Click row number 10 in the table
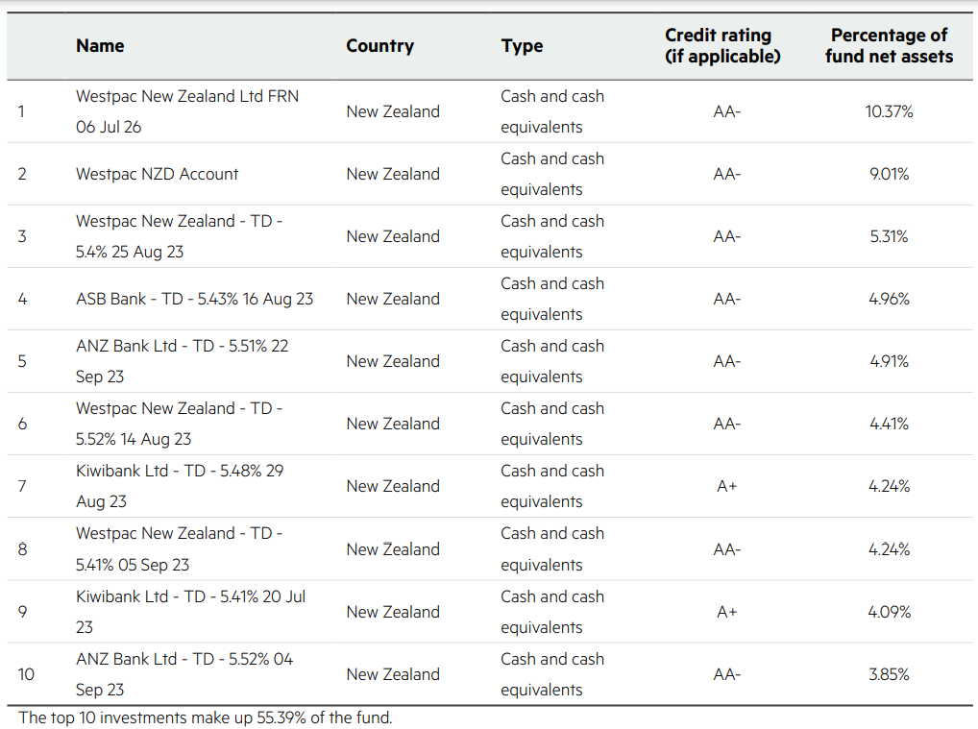This screenshot has height=729, width=978. (26, 674)
